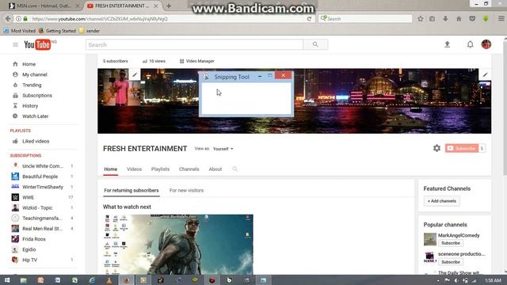
Task: Open the upload video arrow icon
Action: (447, 44)
